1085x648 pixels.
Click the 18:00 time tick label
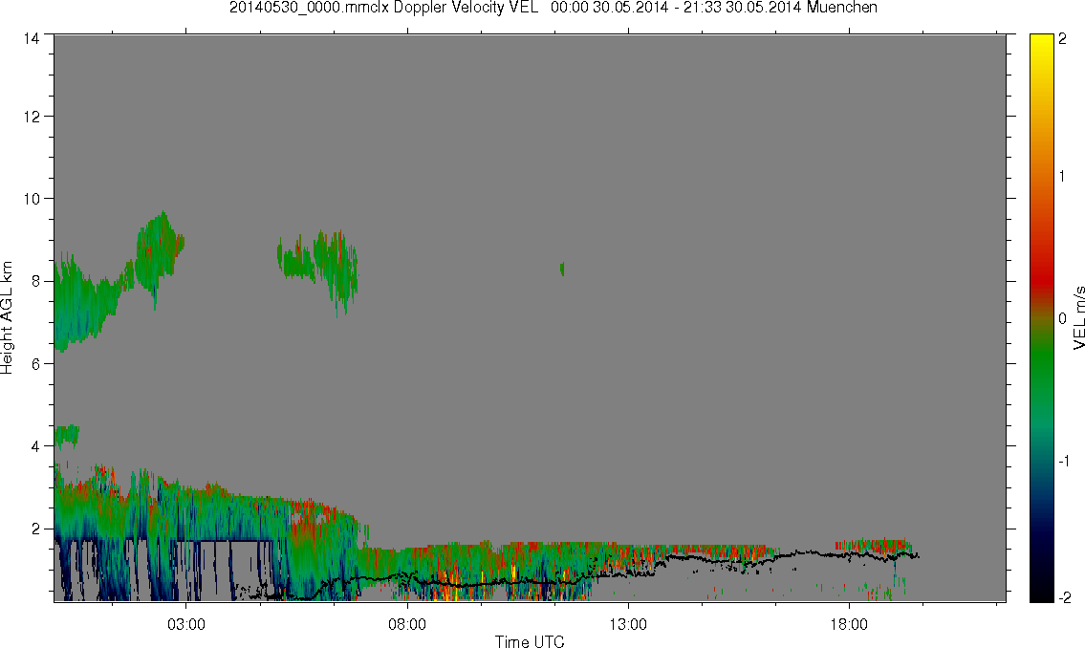848,624
